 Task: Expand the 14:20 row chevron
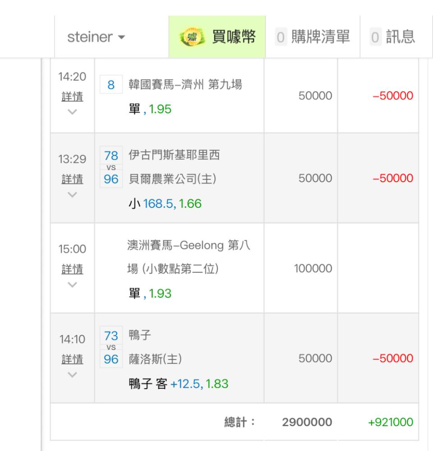pos(72,111)
